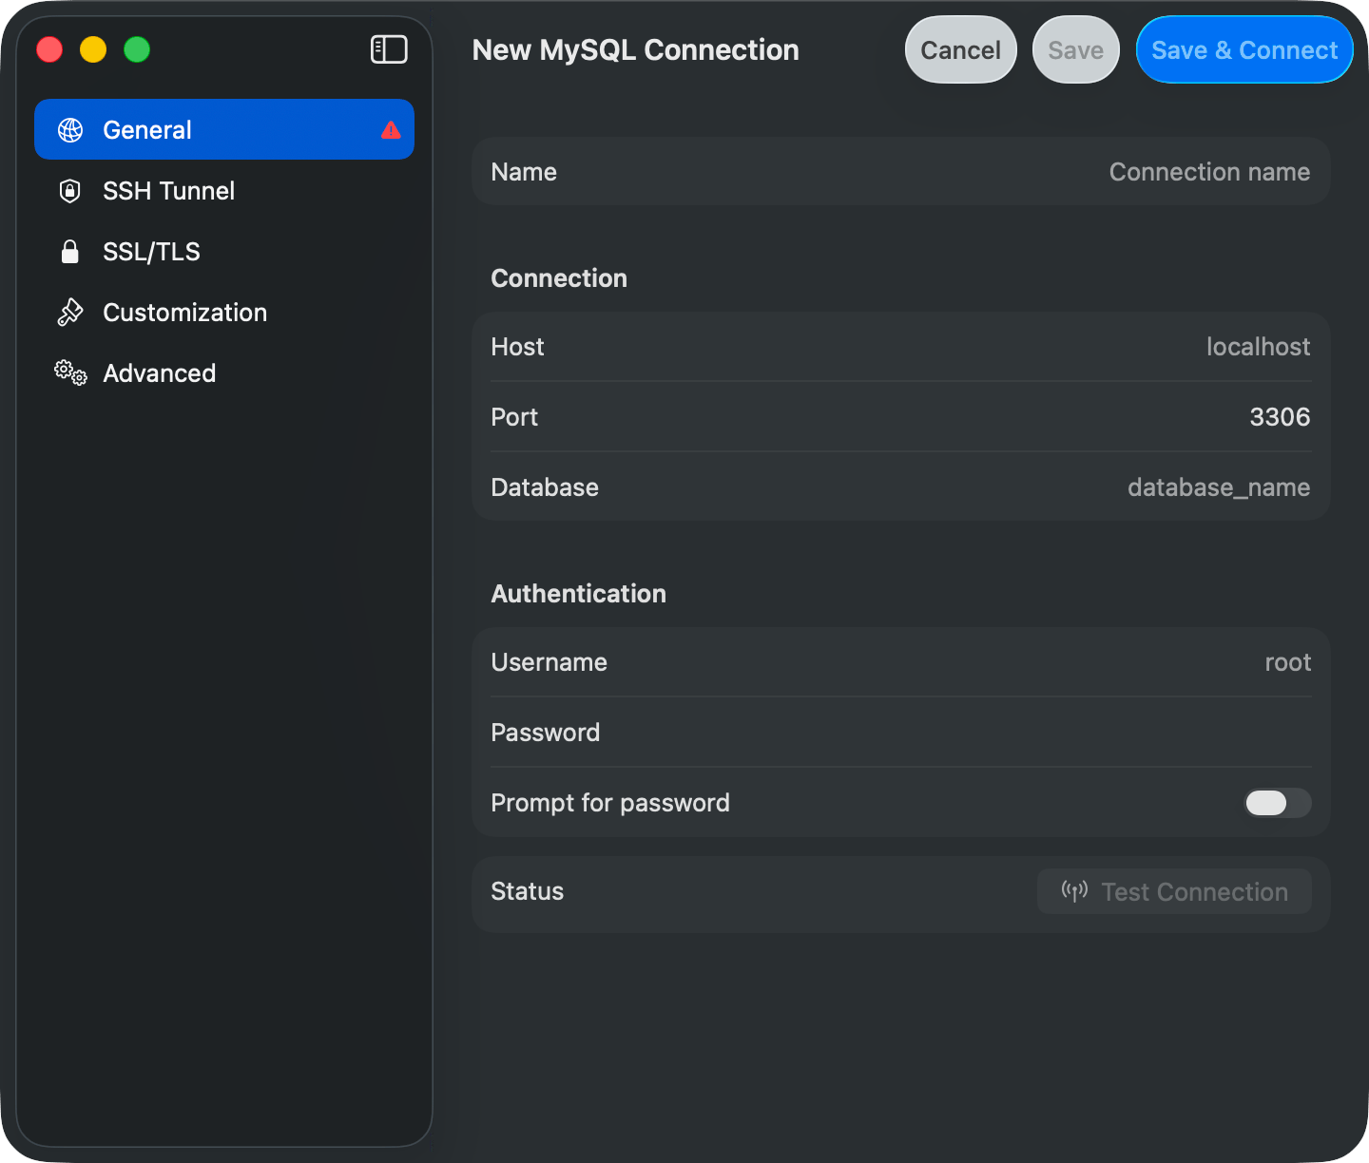
Task: Click the globe icon beside General
Action: point(70,130)
